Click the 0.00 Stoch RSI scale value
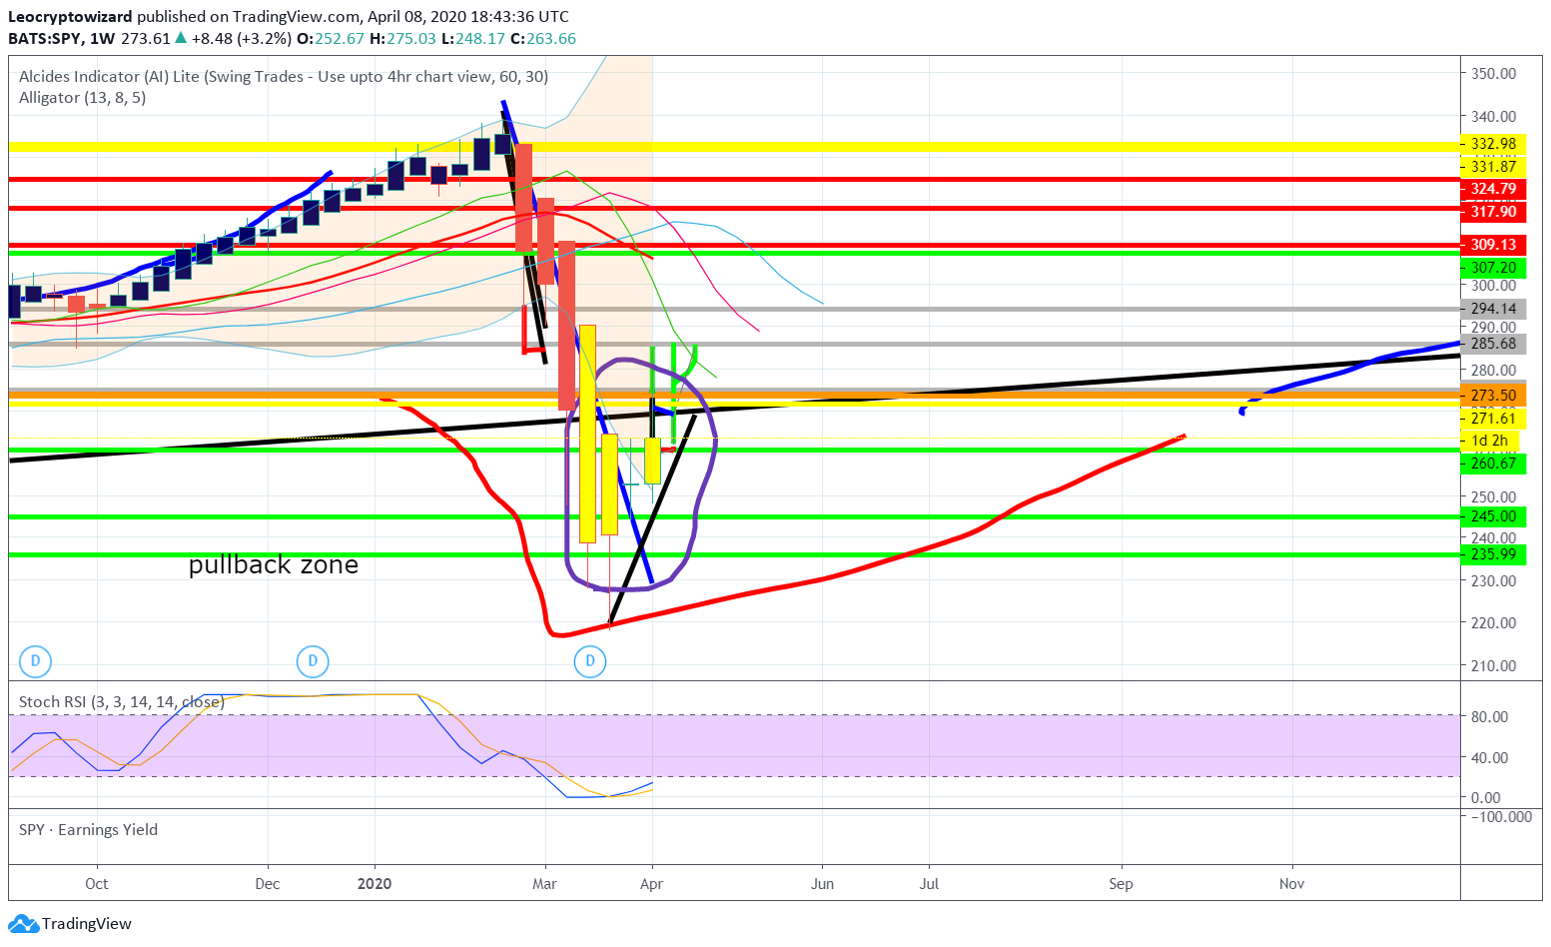This screenshot has width=1551, height=947. 1485,798
